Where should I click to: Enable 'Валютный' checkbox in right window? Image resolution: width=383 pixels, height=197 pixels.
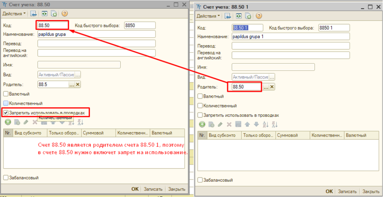(200, 96)
